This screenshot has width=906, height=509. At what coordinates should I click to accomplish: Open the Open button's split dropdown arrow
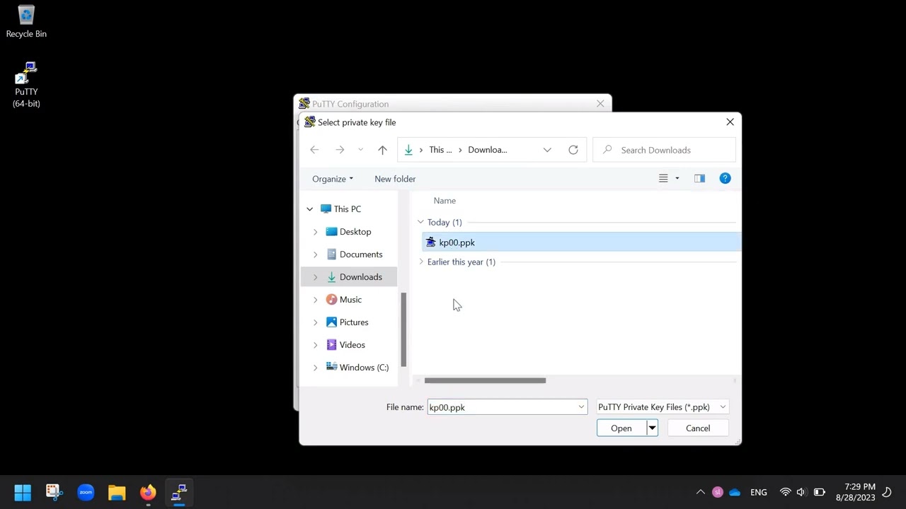(652, 428)
